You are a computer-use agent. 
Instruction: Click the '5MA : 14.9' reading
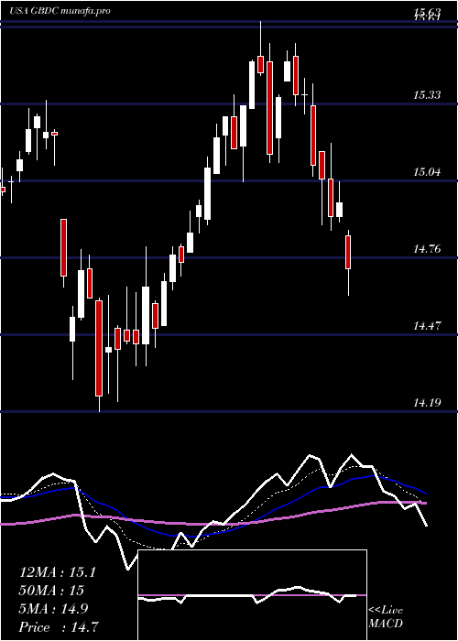(x=54, y=609)
